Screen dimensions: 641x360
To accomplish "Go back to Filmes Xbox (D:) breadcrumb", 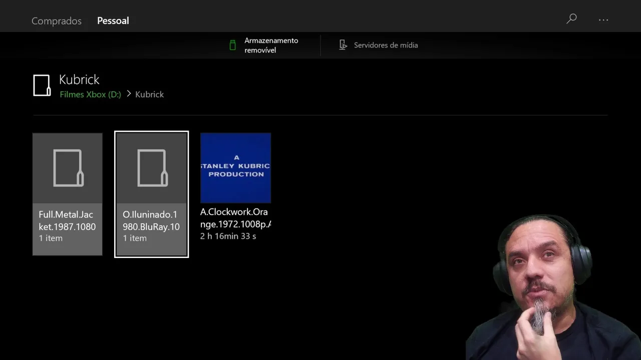I will (x=90, y=94).
